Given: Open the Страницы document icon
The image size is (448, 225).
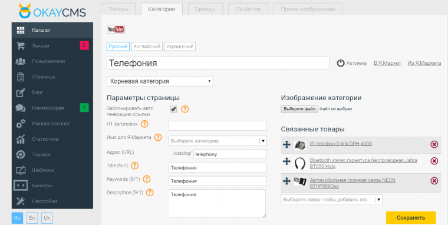Looking at the screenshot, I should point(21,77).
